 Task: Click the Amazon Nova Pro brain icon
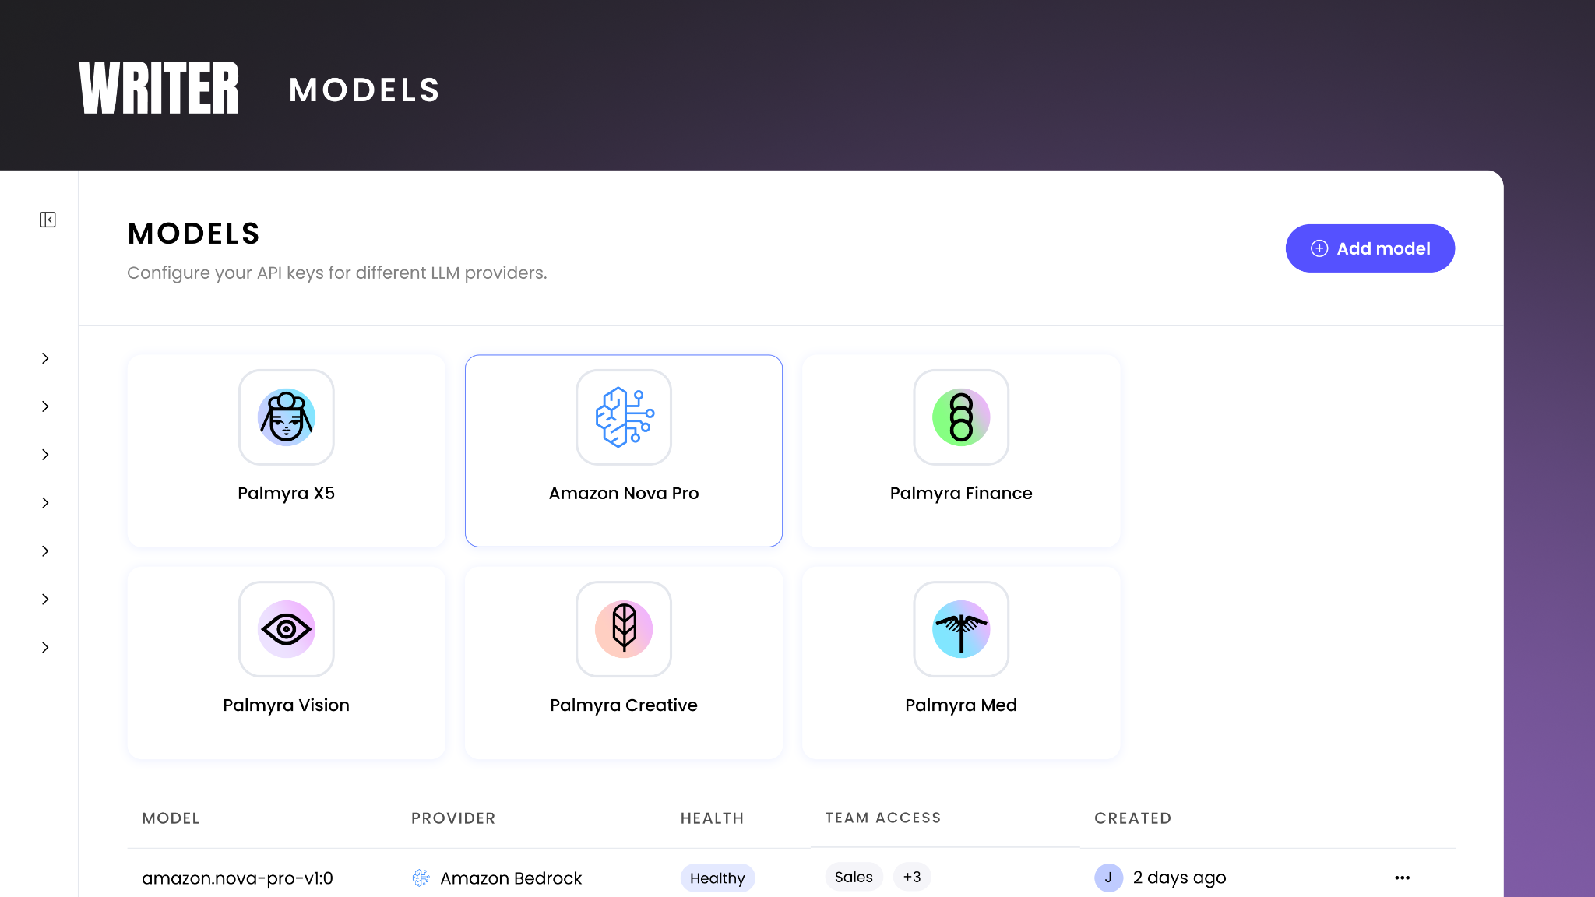coord(624,417)
